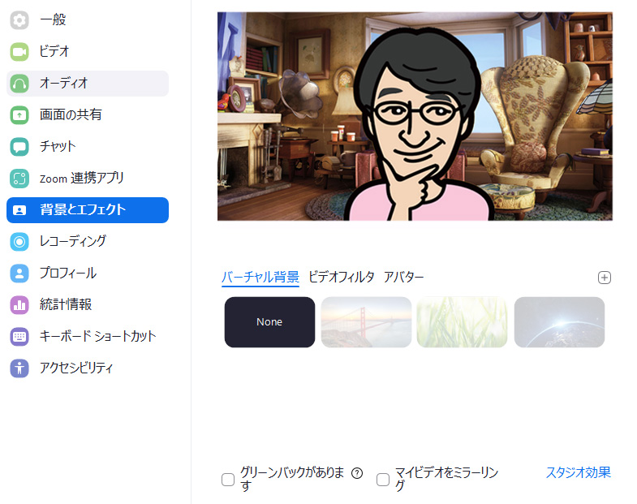Select the Recording (レコーディング) icon

click(x=19, y=242)
